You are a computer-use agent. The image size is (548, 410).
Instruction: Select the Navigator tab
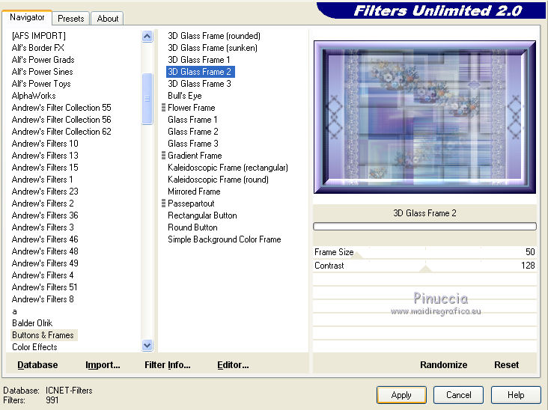tap(27, 17)
